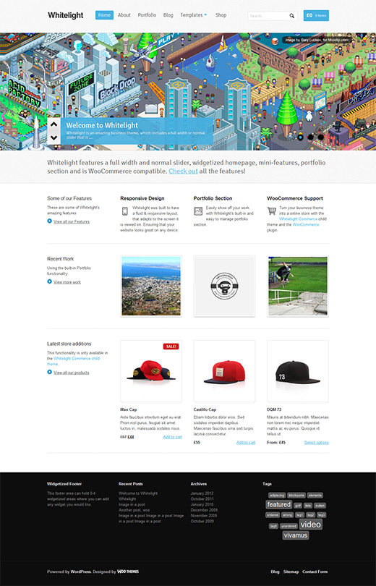Open the Blog menu item in header
This screenshot has width=376, height=586.
pyautogui.click(x=168, y=15)
